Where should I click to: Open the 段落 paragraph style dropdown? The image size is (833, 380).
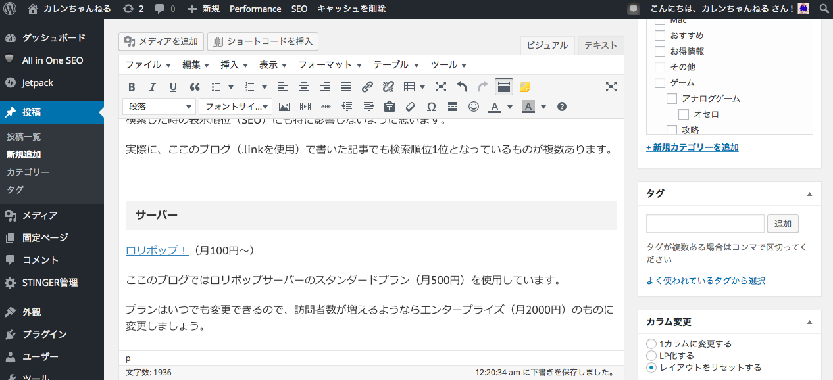point(159,106)
